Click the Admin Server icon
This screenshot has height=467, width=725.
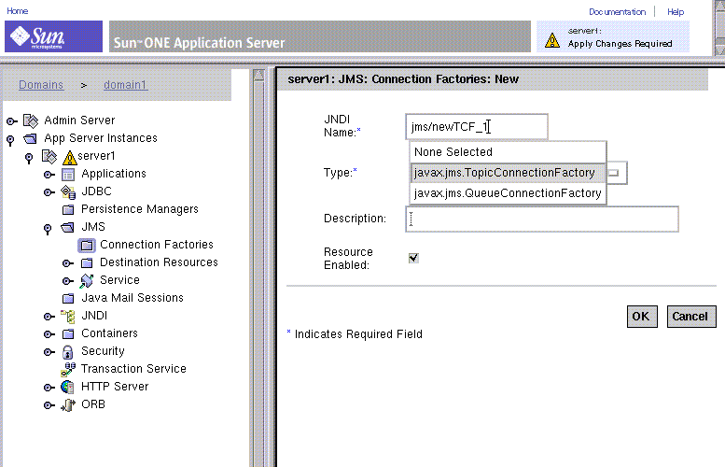click(x=31, y=120)
